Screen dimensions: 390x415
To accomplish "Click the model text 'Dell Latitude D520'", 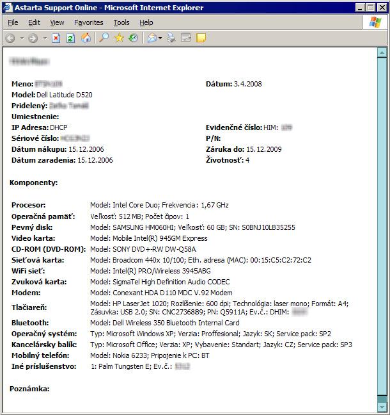I will click(x=65, y=95).
